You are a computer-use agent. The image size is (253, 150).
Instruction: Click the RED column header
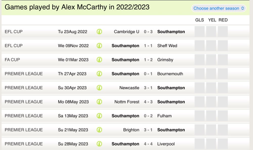tap(223, 20)
